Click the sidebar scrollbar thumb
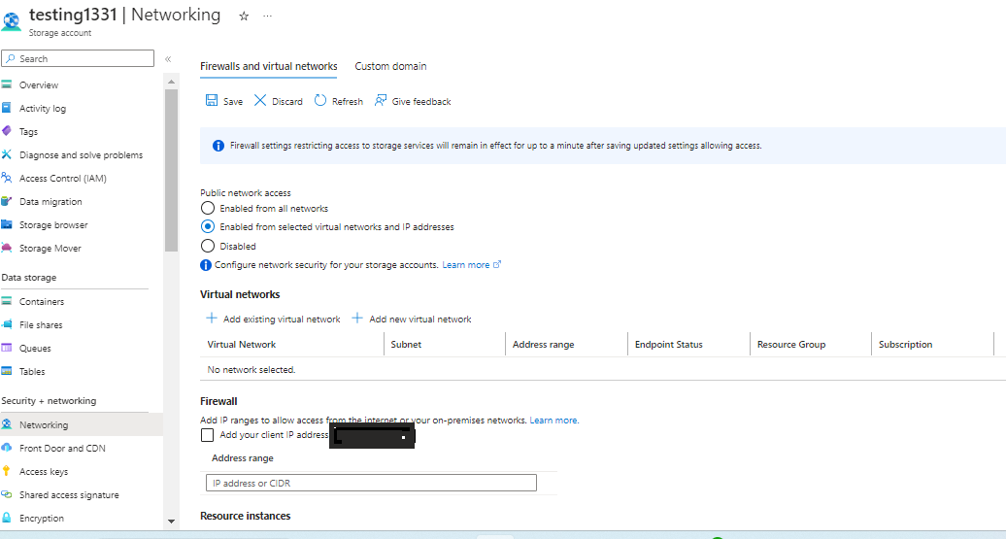This screenshot has height=539, width=1006. (x=171, y=170)
